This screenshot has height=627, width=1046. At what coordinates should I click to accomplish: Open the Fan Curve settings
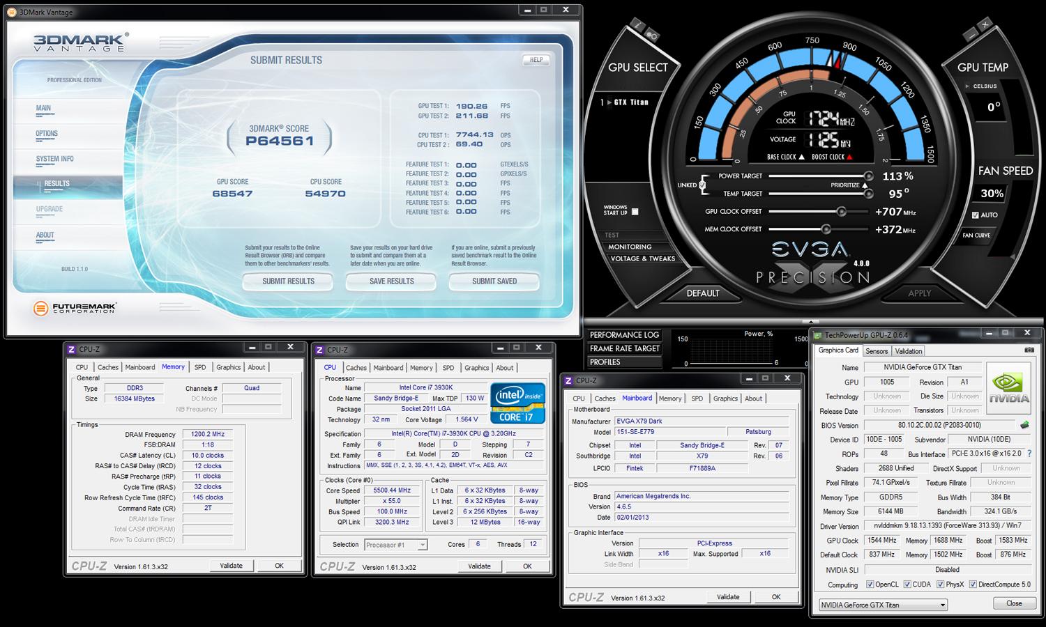976,235
